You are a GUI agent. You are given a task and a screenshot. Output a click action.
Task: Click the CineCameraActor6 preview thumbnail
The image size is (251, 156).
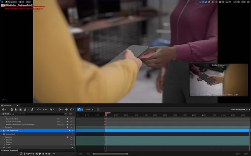[x=219, y=80]
